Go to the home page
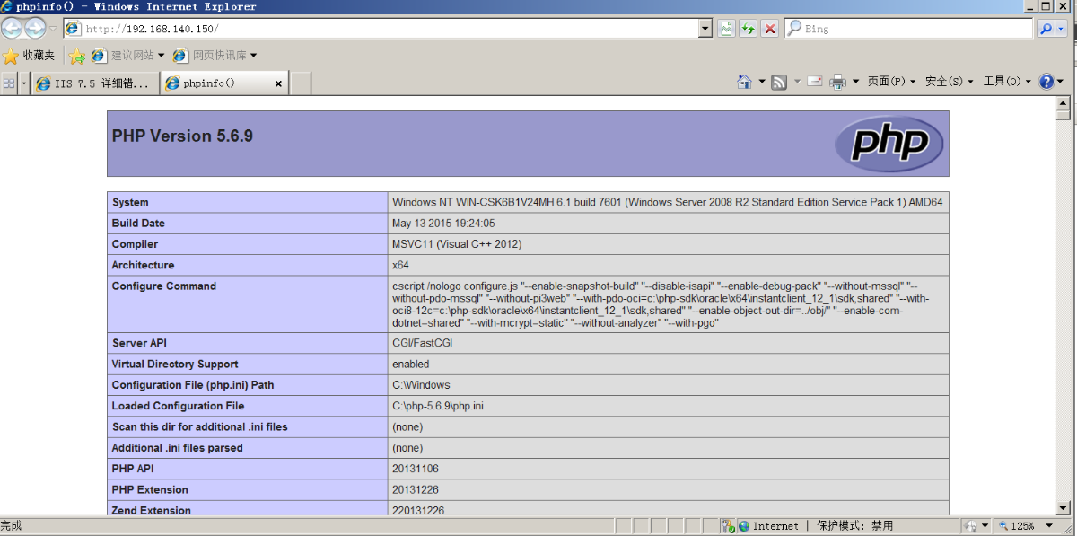1077x536 pixels. click(x=746, y=81)
